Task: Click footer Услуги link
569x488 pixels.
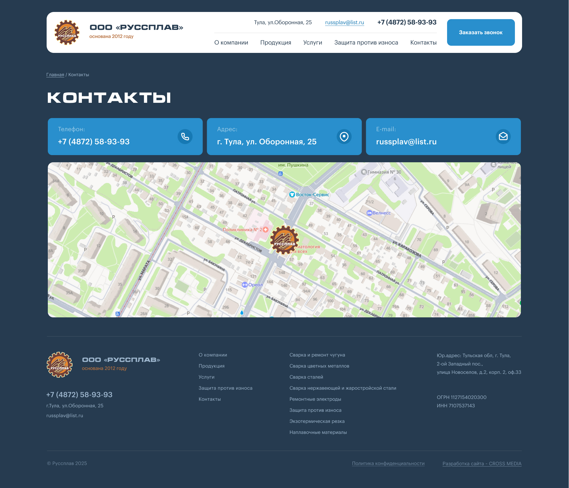Action: [207, 377]
